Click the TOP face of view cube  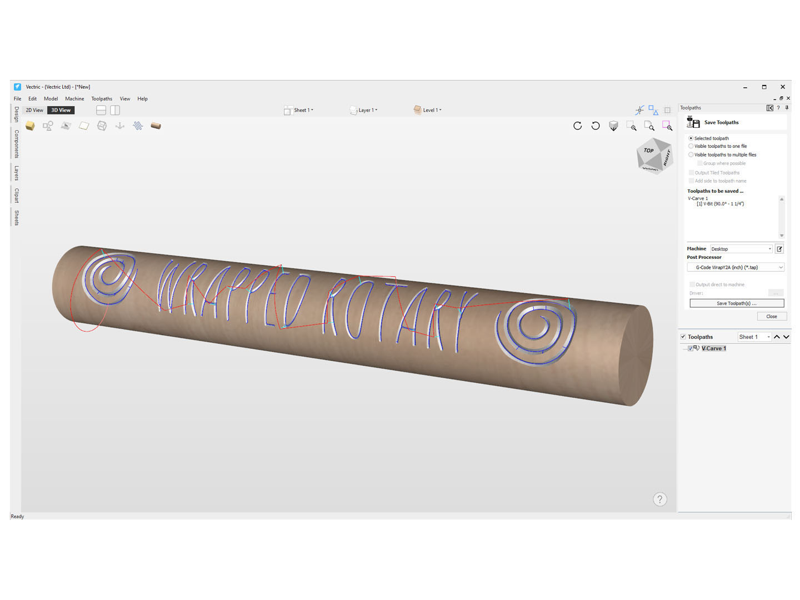[649, 151]
